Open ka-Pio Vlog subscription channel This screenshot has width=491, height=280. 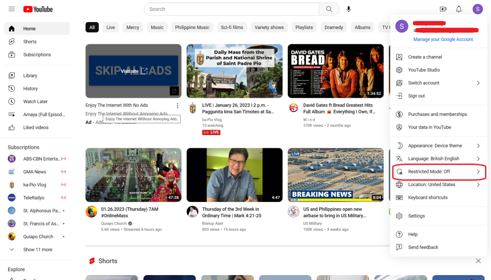(x=37, y=185)
